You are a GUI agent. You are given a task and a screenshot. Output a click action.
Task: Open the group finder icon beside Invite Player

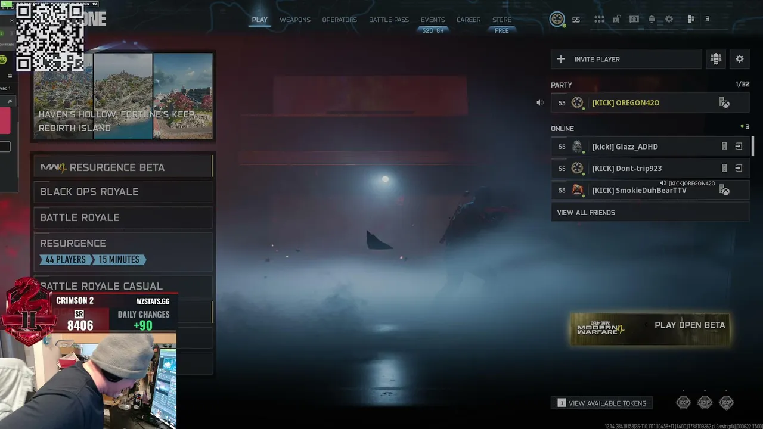(716, 59)
